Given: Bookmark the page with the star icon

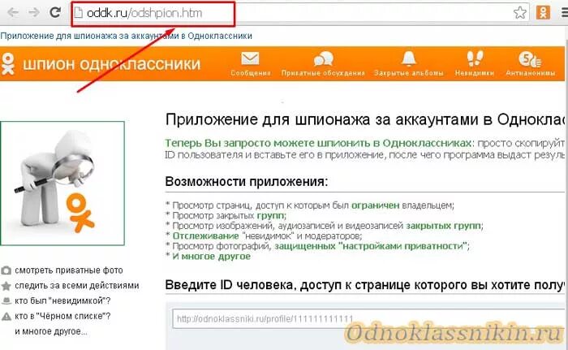Looking at the screenshot, I should click(x=520, y=13).
